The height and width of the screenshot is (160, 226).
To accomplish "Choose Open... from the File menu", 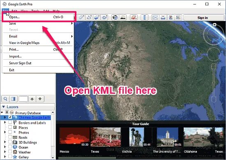I will pyautogui.click(x=38, y=17).
